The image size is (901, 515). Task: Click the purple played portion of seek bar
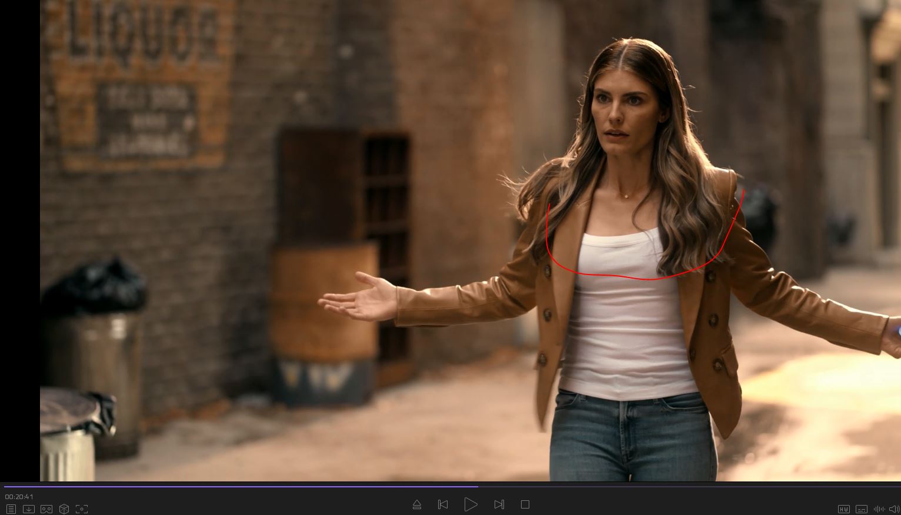tap(235, 486)
